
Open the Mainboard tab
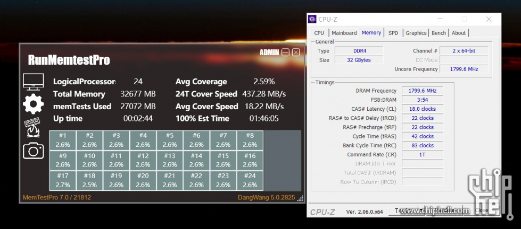(344, 33)
